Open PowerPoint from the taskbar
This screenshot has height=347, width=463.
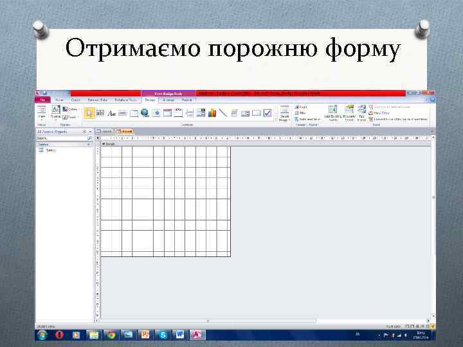[x=145, y=335]
